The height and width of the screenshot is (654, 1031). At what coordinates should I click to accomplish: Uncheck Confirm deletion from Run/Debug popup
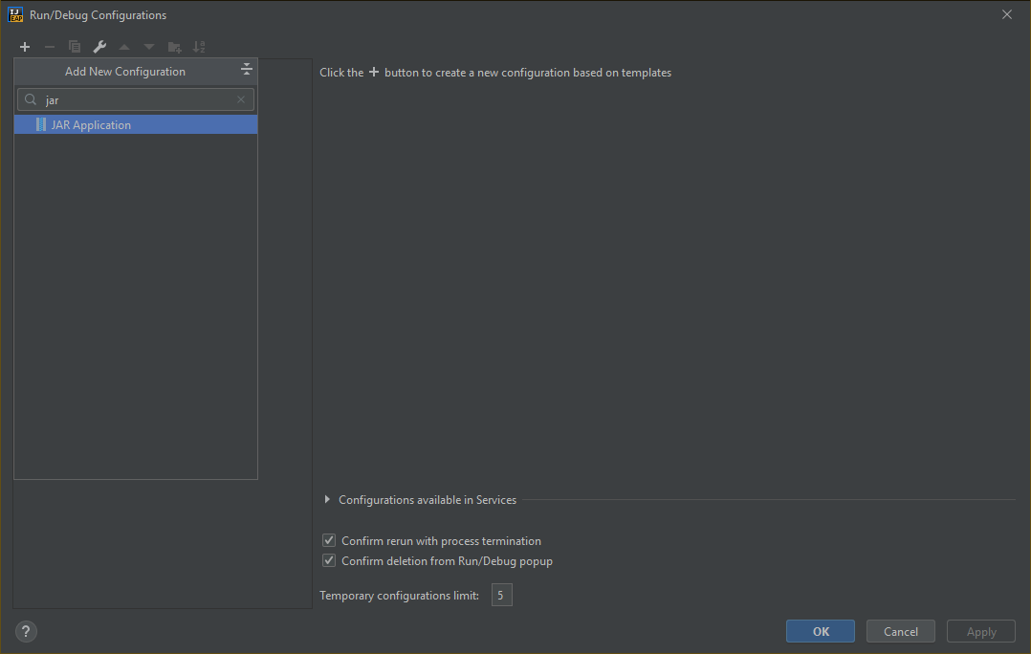(329, 561)
